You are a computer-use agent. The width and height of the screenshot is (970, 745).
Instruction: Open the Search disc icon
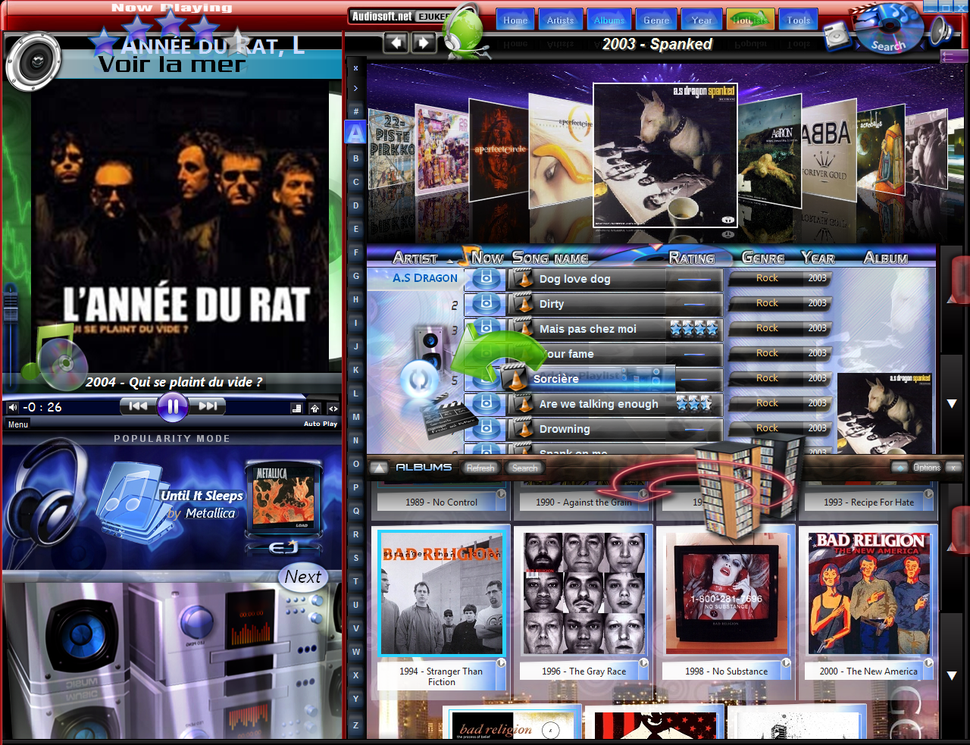pyautogui.click(x=887, y=29)
